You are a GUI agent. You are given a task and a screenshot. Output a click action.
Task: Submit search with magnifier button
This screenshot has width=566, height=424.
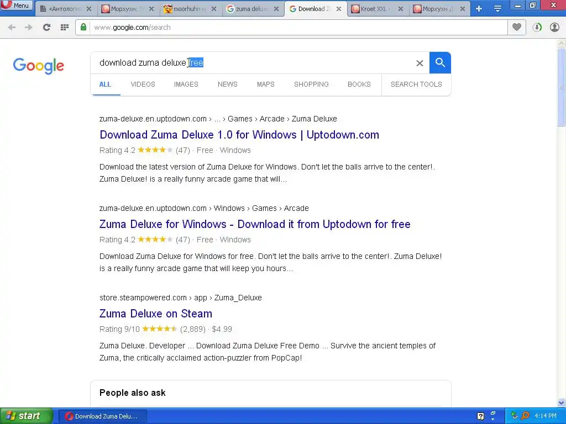pos(440,63)
